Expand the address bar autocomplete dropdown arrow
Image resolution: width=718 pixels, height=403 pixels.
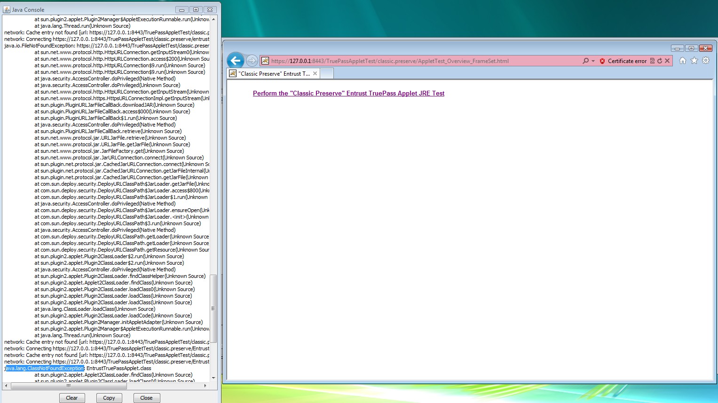[593, 61]
